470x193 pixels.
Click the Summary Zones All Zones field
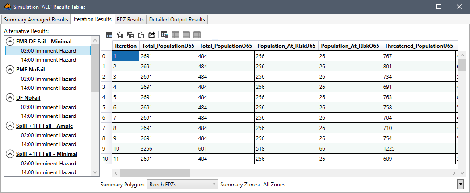pos(359,185)
